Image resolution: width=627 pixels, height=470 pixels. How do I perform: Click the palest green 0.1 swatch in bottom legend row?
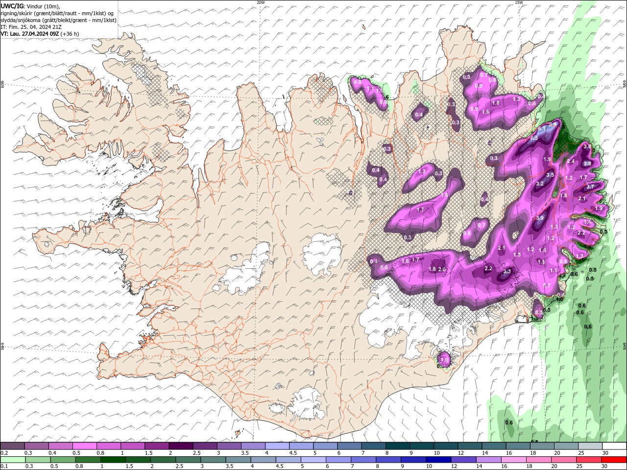coord(12,460)
